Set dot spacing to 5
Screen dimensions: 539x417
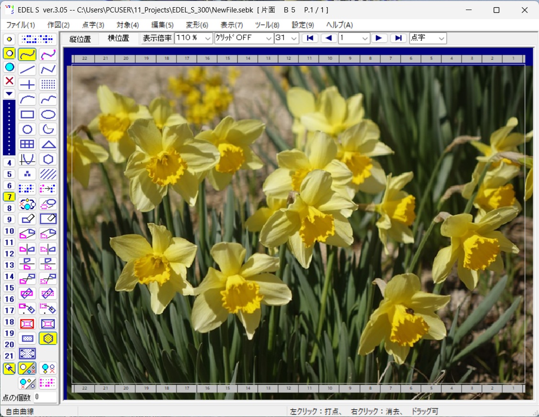click(9, 174)
